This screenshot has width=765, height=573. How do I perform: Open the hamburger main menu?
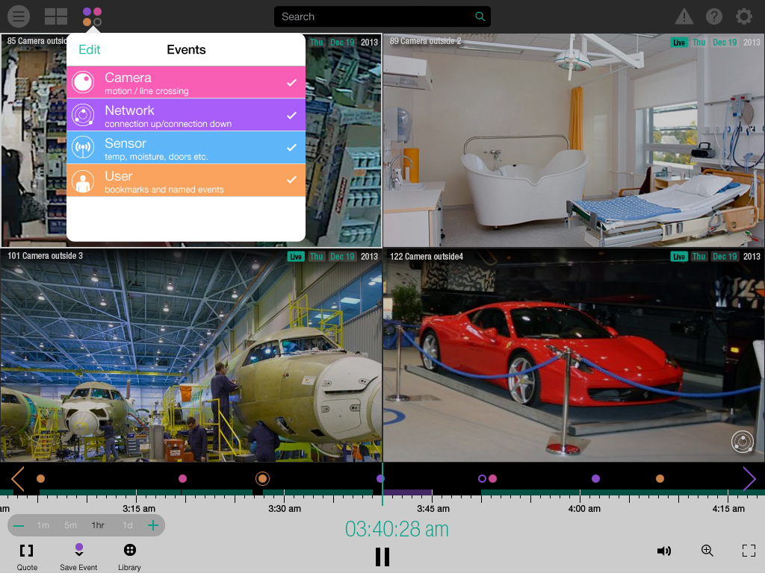click(19, 16)
